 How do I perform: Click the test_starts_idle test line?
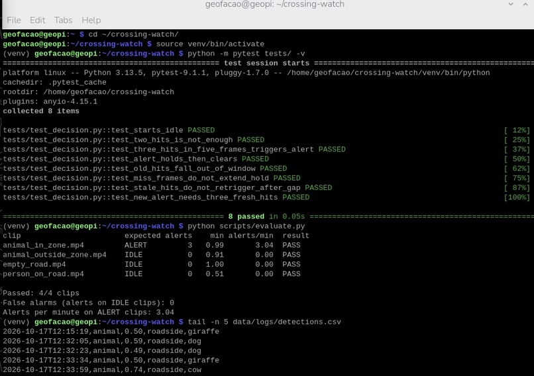pyautogui.click(x=109, y=130)
